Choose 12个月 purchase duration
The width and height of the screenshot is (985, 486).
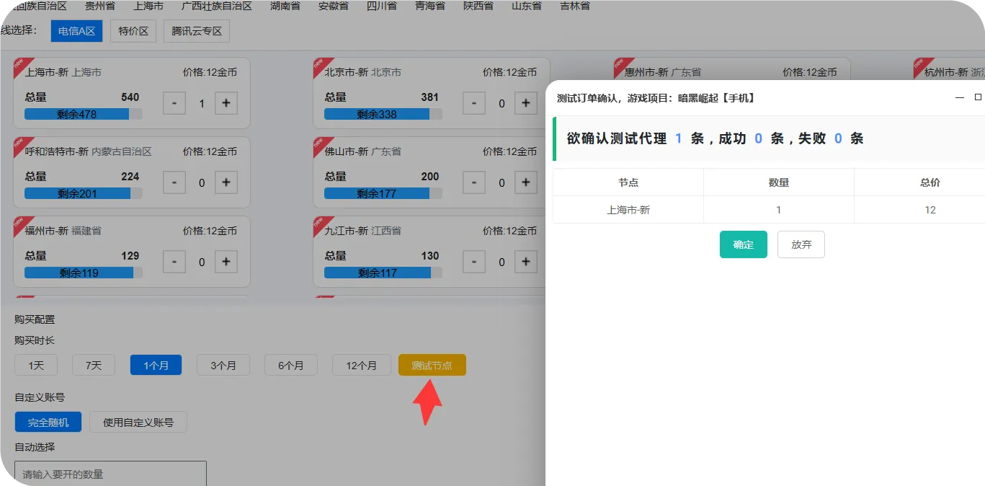(x=361, y=366)
